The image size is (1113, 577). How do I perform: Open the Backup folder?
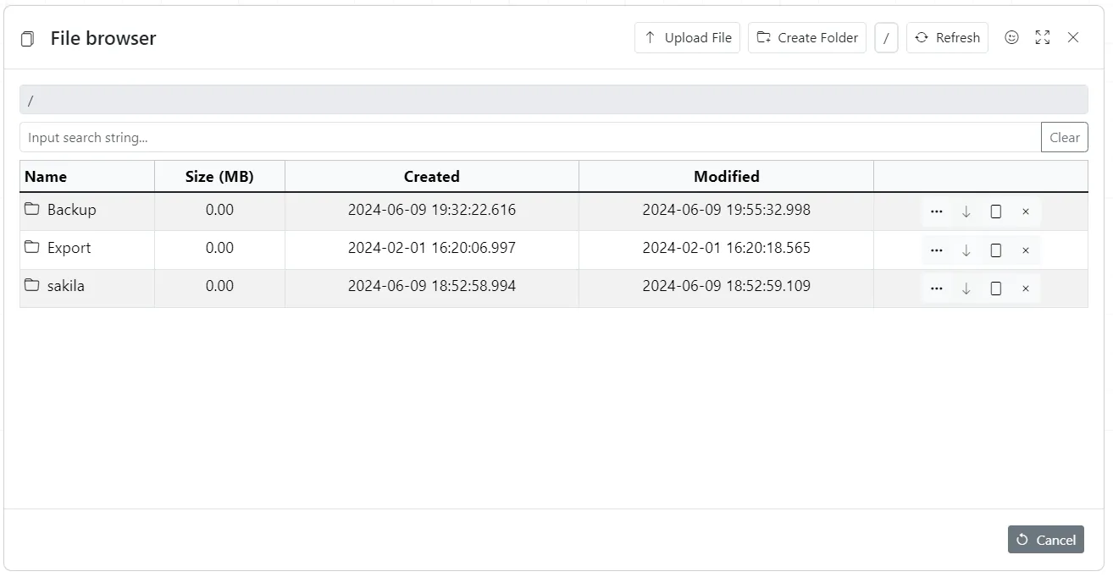tap(71, 210)
